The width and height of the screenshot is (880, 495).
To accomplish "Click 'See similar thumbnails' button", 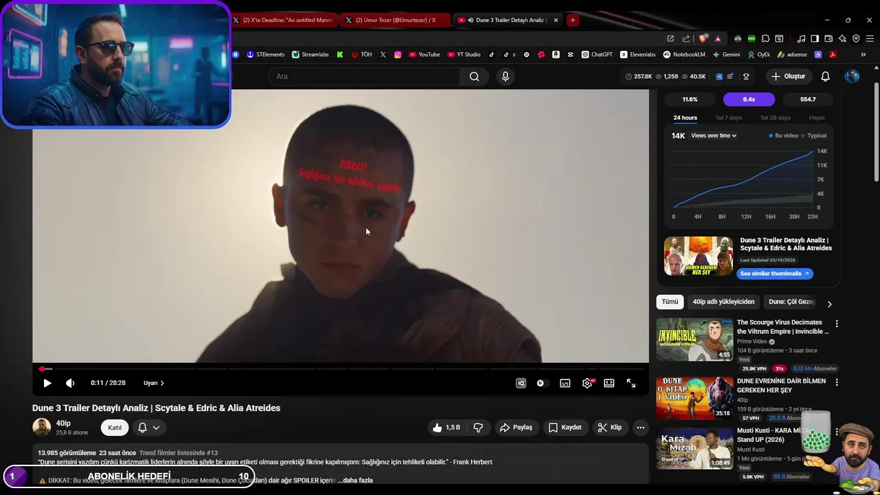I will coord(775,274).
